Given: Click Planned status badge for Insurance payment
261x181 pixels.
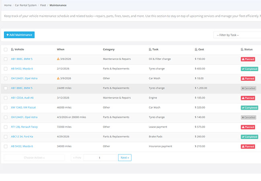Looking at the screenshot, I should (248, 146).
